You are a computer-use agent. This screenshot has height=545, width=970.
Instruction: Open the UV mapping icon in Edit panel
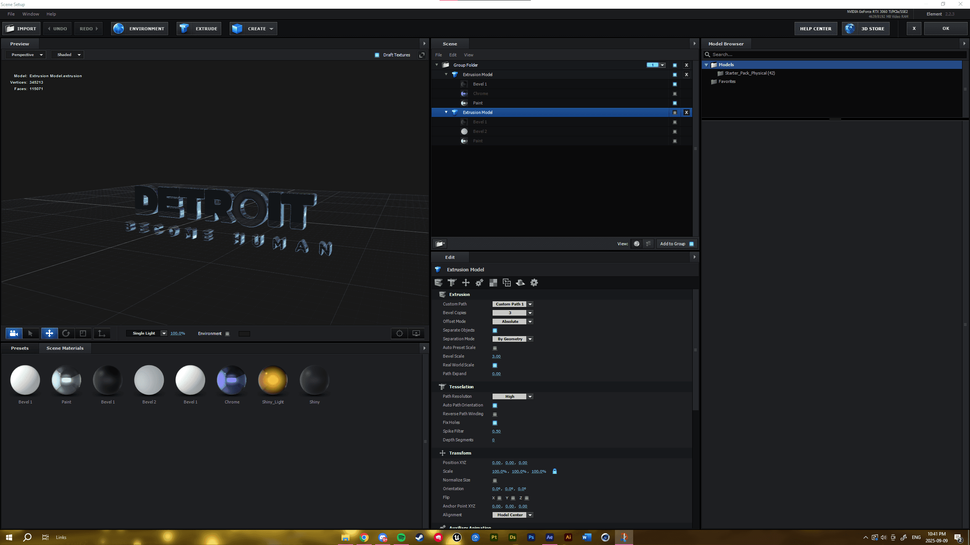pos(493,283)
